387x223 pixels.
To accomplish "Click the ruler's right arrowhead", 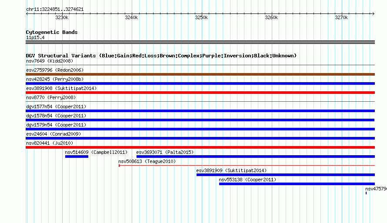I will (x=373, y=13).
